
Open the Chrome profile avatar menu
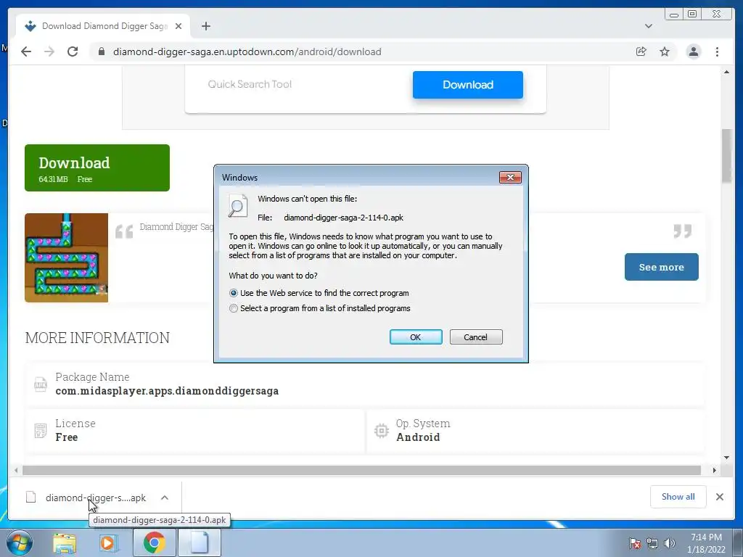click(x=694, y=51)
